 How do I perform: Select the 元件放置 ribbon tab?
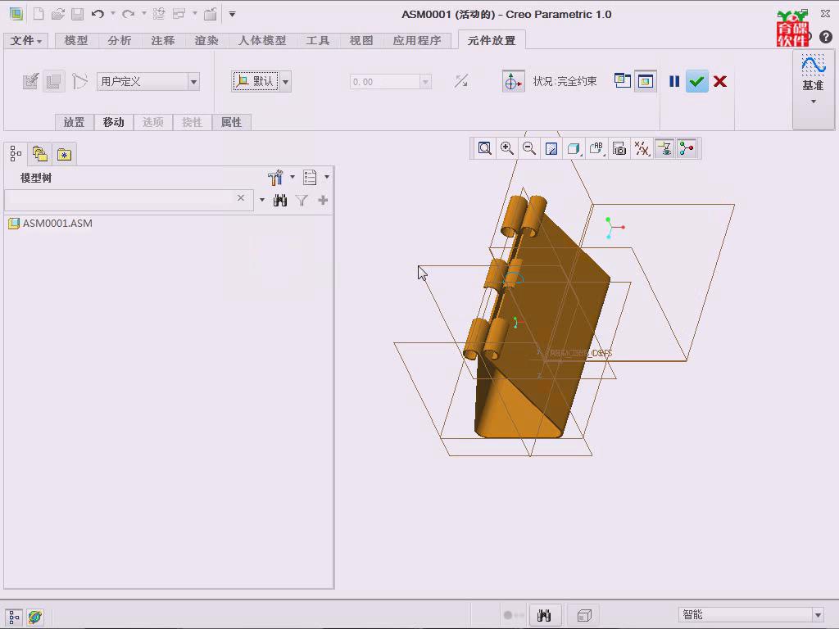492,41
